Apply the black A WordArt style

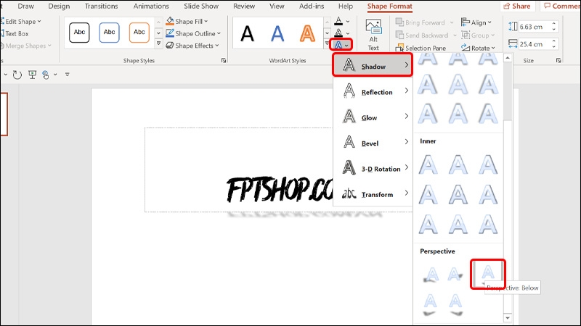pos(247,33)
